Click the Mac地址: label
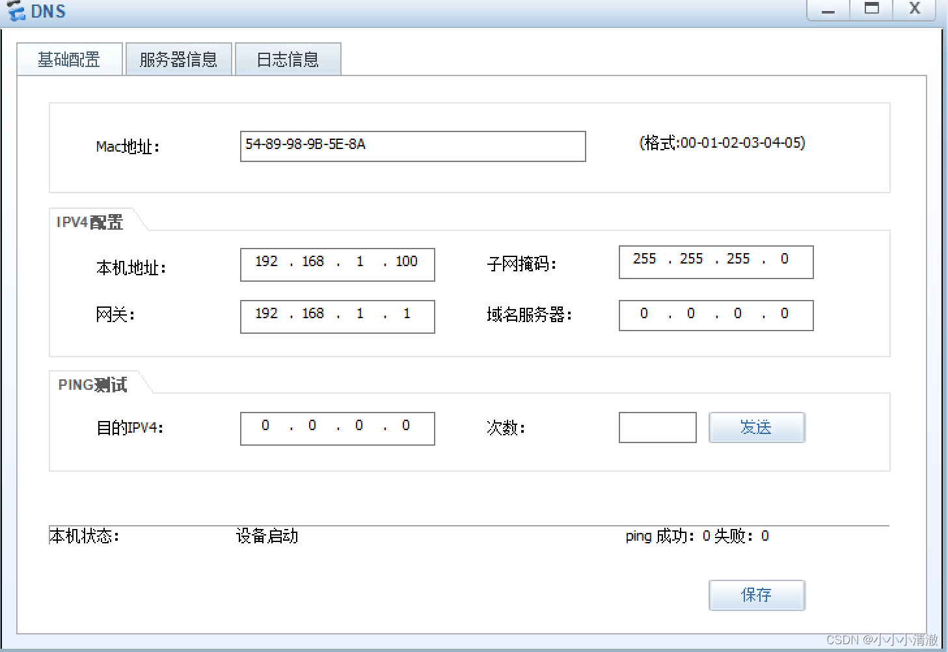948x652 pixels. point(128,147)
